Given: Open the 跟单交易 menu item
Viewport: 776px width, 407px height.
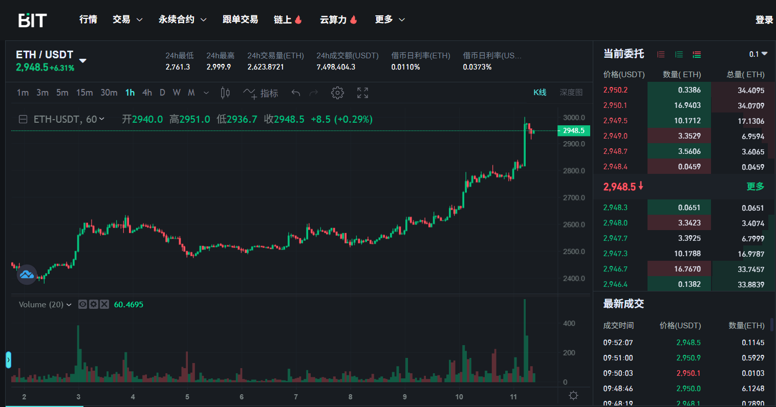Looking at the screenshot, I should click(x=240, y=19).
